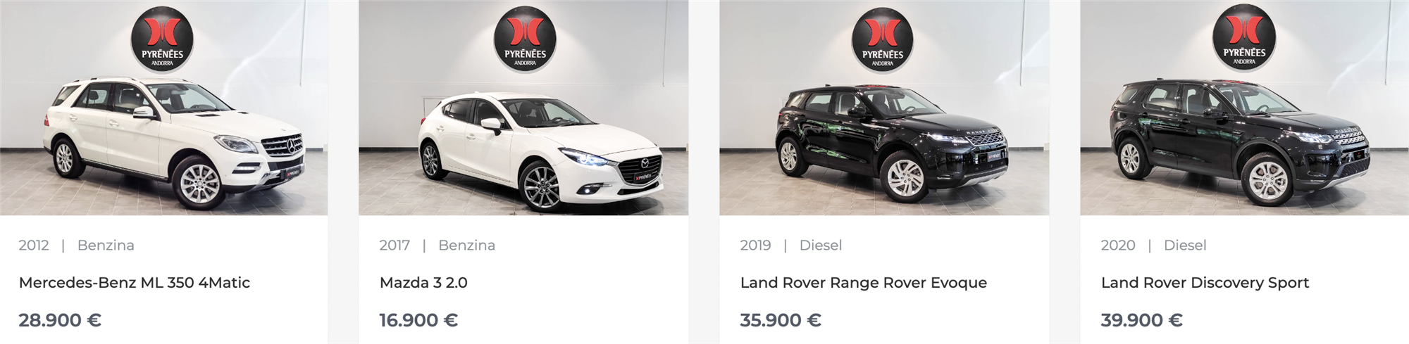Click the Land Rover Range Rover Evoque title
Screen dimensions: 1409x344
coord(864,283)
